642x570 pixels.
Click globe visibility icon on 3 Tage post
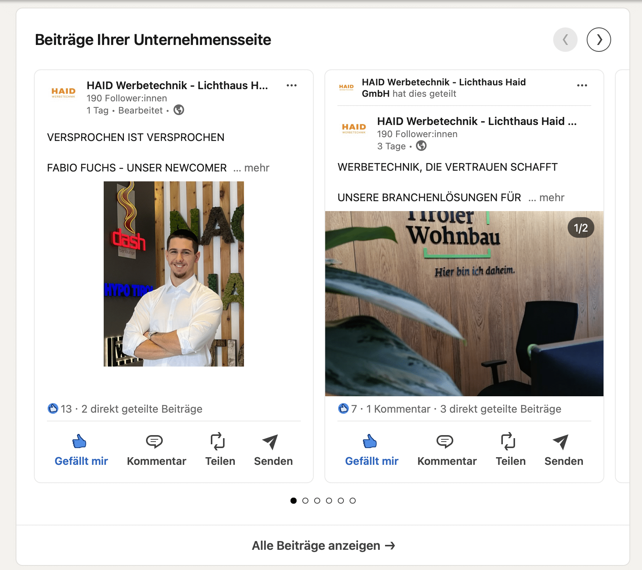pyautogui.click(x=421, y=146)
